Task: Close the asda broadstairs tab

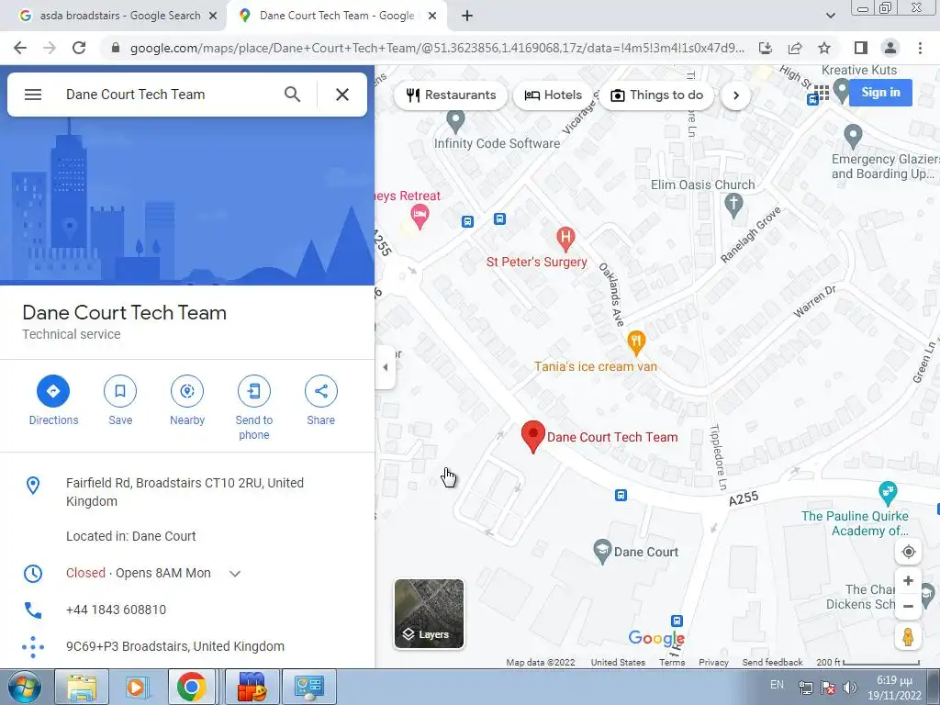Action: 213,17
